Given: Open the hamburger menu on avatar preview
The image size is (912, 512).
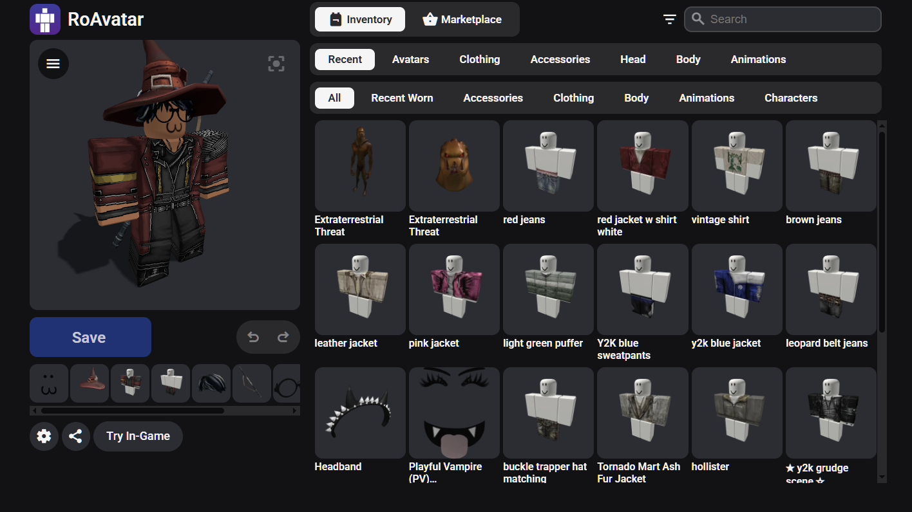Looking at the screenshot, I should click(53, 64).
